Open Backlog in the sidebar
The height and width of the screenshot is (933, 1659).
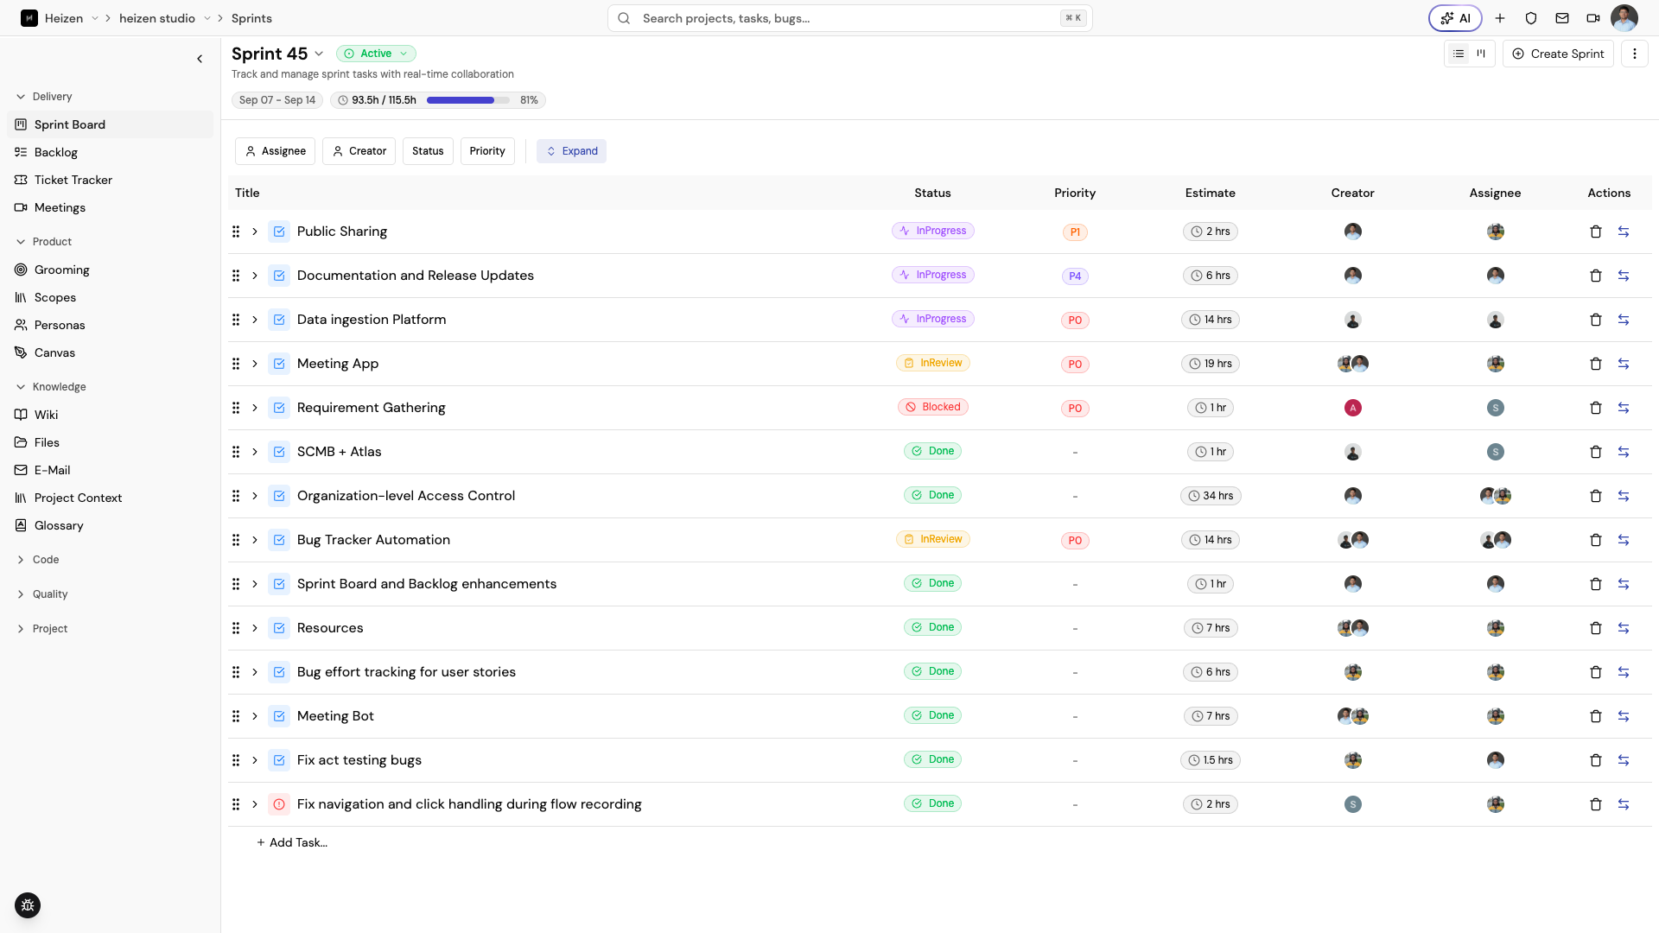click(110, 152)
